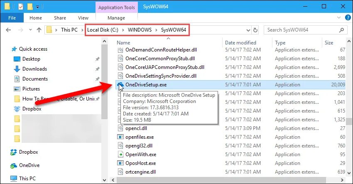Click the pin icon next to Documents
Viewport: 353px width, 184px height.
pyautogui.click(x=97, y=79)
